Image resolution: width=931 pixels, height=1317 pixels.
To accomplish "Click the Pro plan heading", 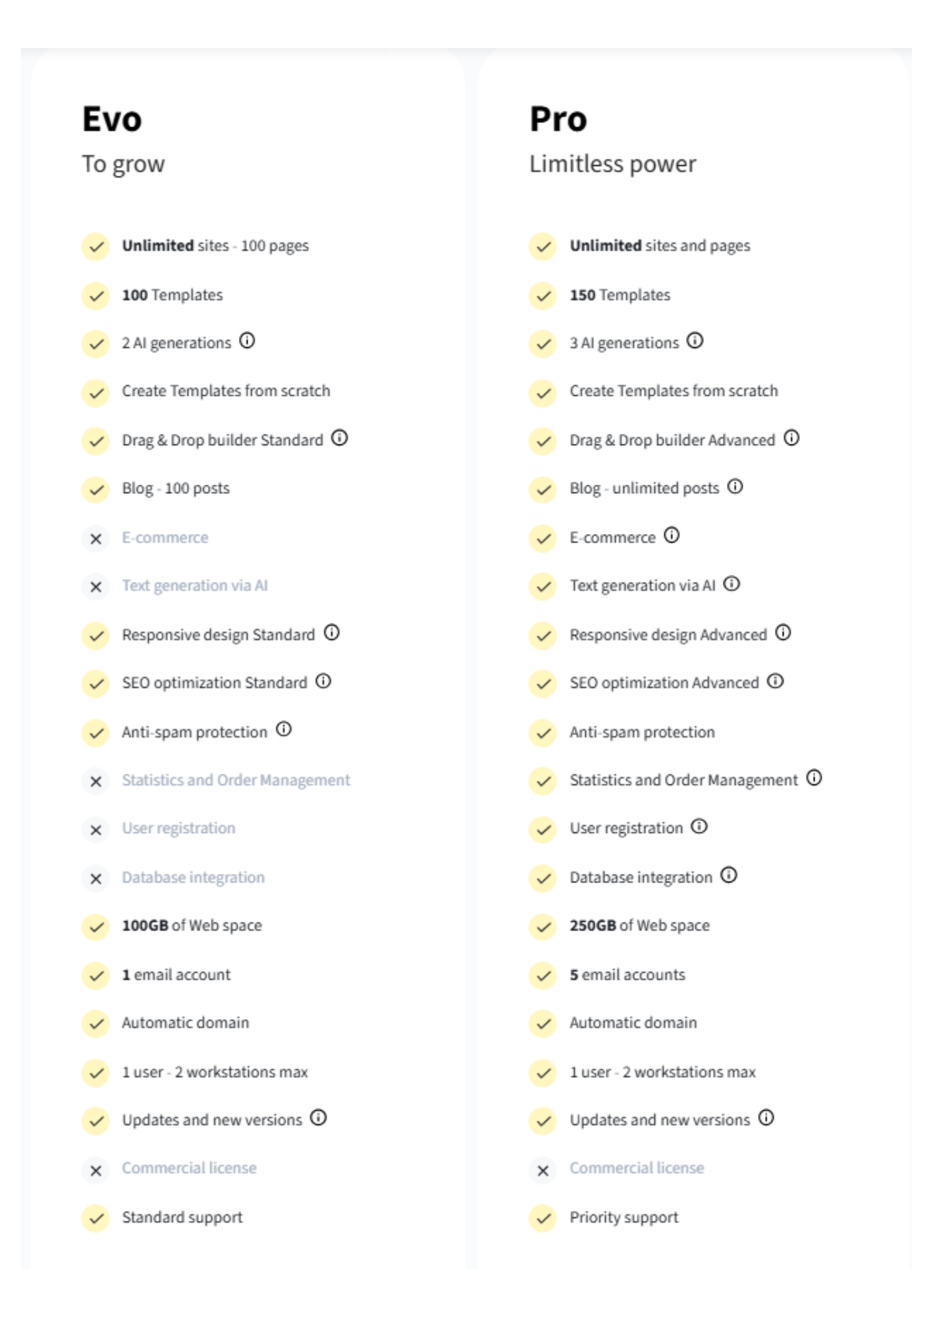I will pos(558,119).
